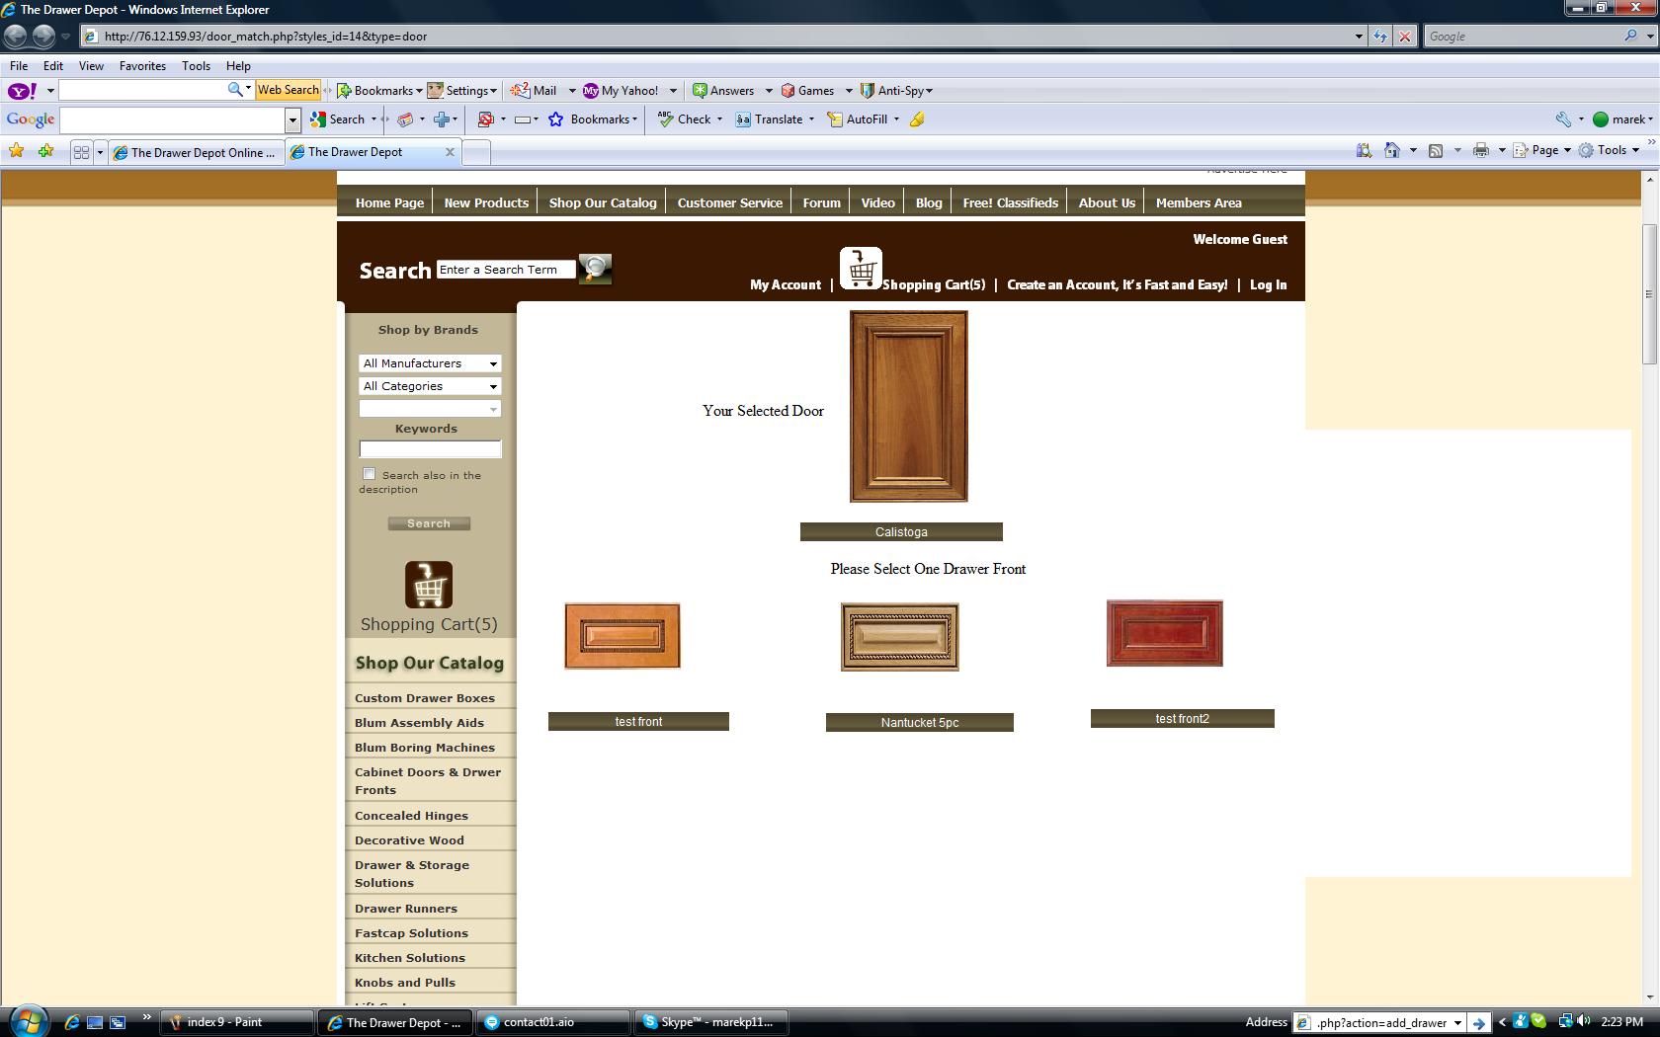
Task: Click the Print icon in command bar
Action: click(1480, 151)
